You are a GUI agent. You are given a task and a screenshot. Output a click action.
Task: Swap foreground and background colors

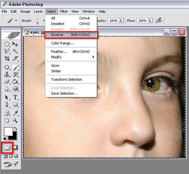(16, 128)
